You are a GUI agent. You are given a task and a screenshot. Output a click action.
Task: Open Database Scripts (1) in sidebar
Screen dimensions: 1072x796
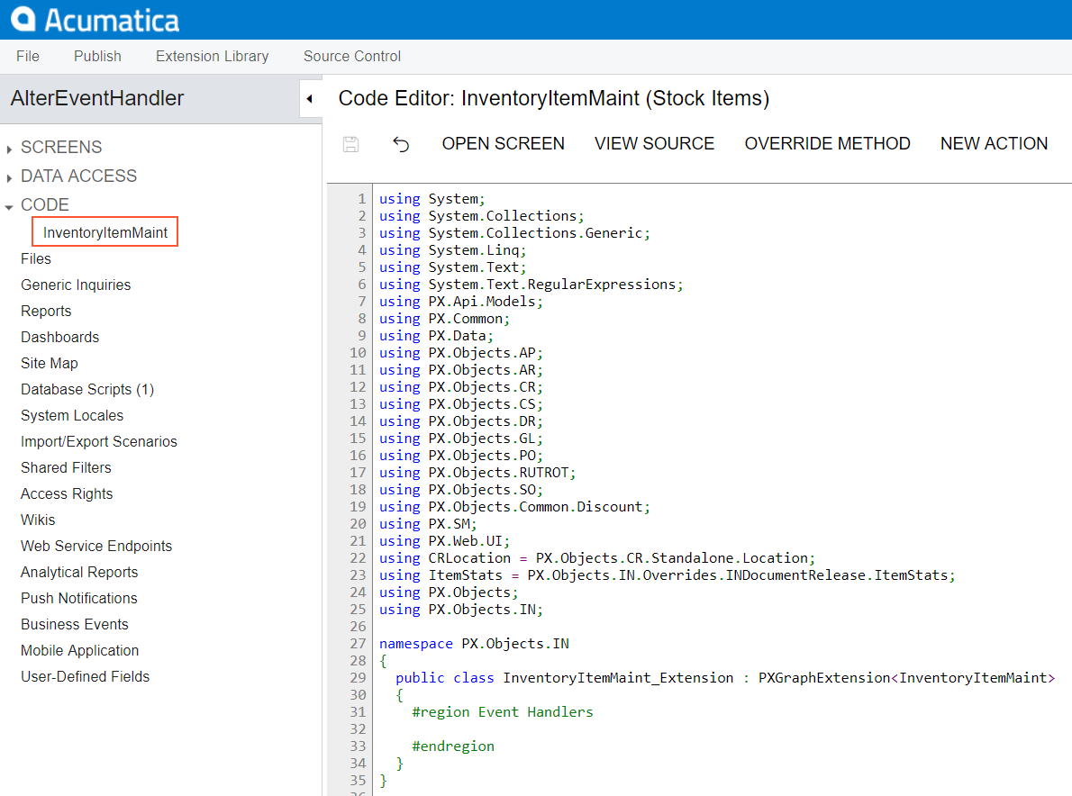tap(87, 389)
